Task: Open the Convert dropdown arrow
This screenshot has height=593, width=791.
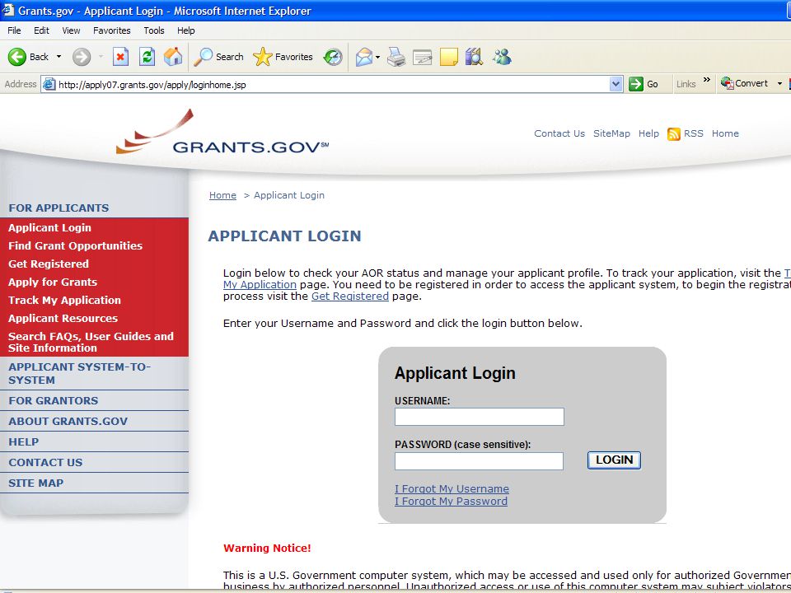Action: (779, 84)
